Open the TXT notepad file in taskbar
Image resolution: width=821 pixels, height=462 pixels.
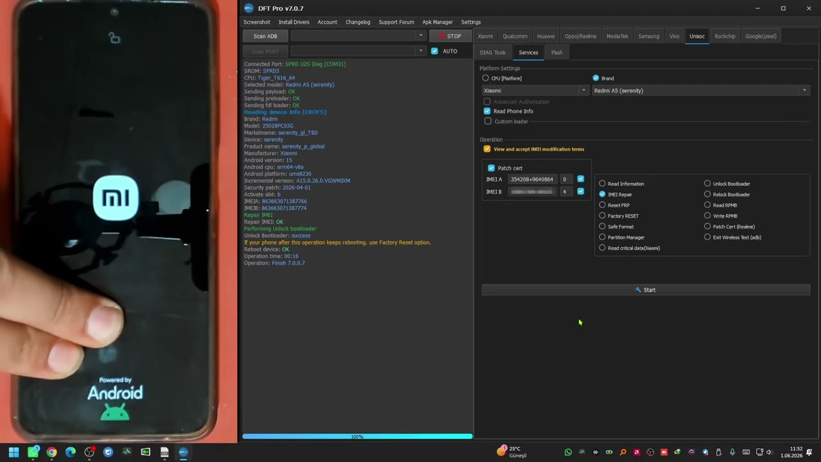click(x=164, y=452)
